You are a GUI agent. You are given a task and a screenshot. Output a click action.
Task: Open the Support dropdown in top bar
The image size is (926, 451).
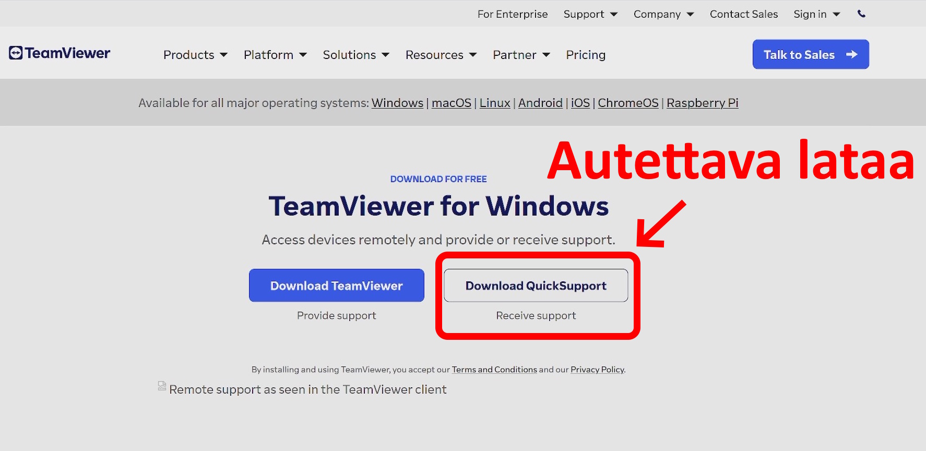click(590, 14)
